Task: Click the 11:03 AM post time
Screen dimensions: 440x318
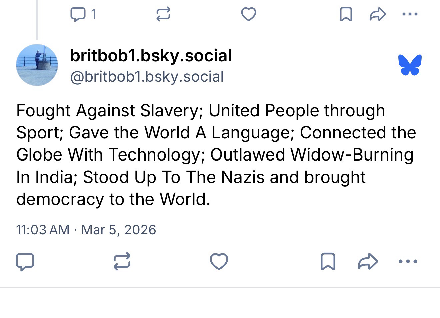Action: tap(43, 230)
